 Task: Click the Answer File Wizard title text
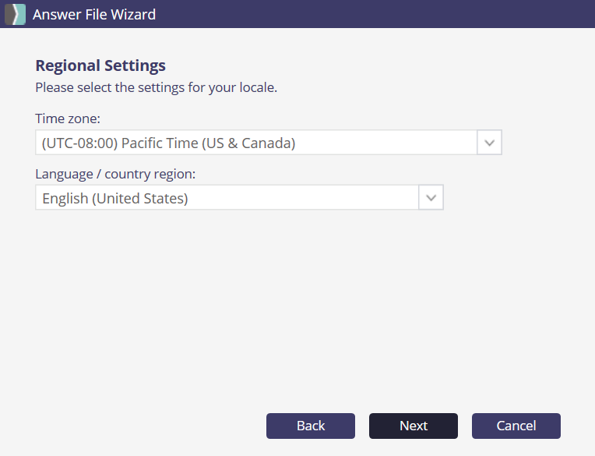point(94,14)
